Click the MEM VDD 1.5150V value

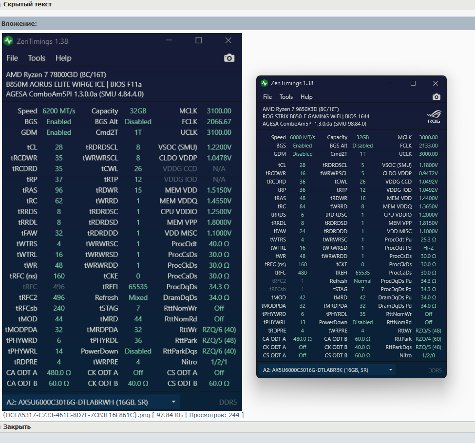[x=219, y=190]
